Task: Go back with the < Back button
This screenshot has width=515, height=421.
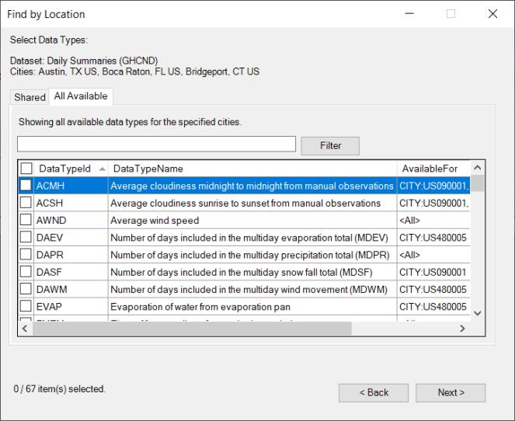Action: click(x=374, y=392)
